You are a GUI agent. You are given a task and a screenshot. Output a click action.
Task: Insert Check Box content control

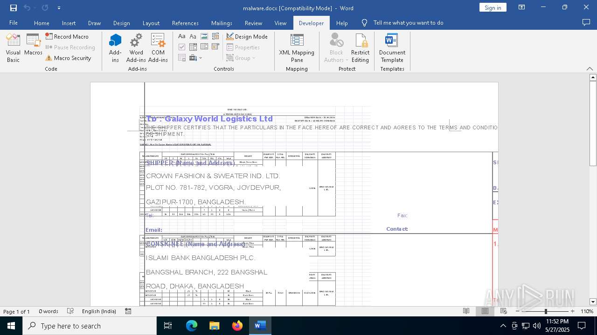click(x=182, y=47)
